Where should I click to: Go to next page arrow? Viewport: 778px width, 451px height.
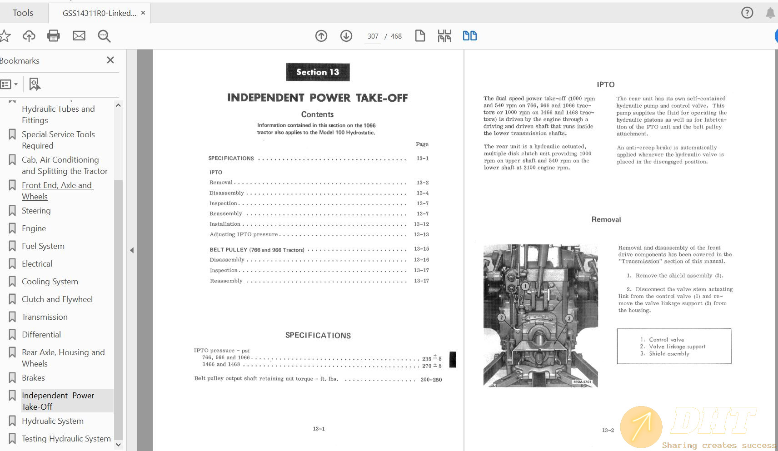(x=346, y=36)
